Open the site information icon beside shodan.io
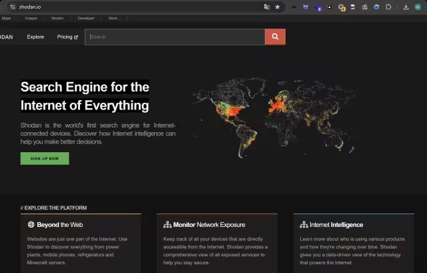The image size is (427, 273). click(13, 7)
